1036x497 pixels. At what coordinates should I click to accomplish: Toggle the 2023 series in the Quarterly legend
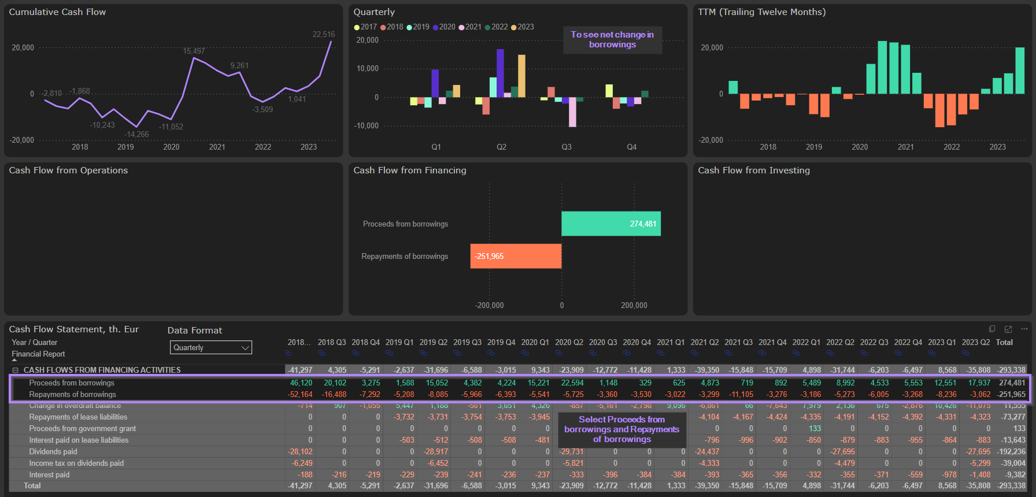click(522, 27)
